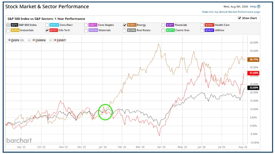Viewport: 275px width, 154px height.
Task: Click the Sep '25 axis label
Action: tap(21, 147)
